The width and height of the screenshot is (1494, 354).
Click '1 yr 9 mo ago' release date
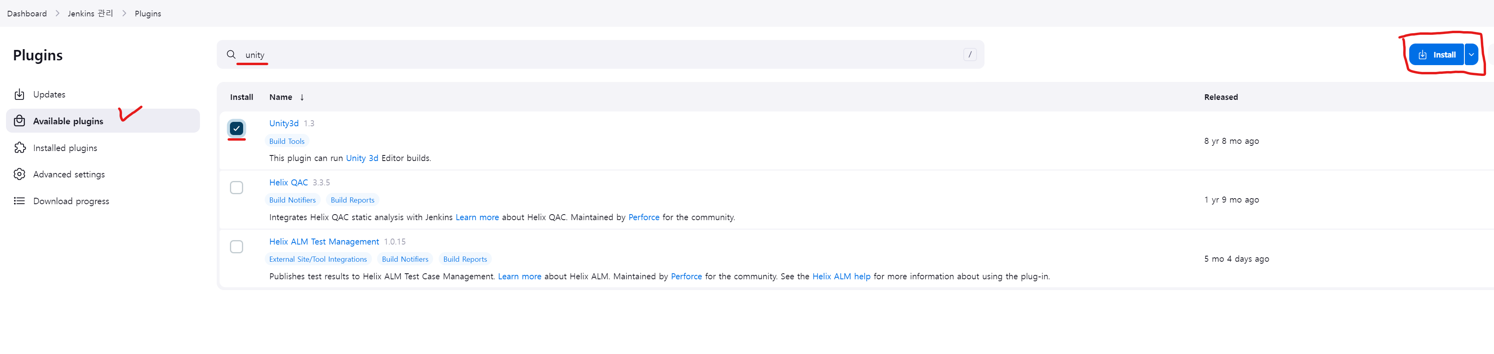click(1231, 200)
